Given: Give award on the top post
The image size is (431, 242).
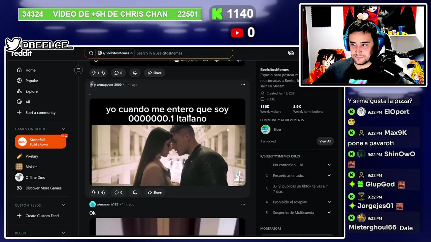Looking at the screenshot, I should [135, 73].
